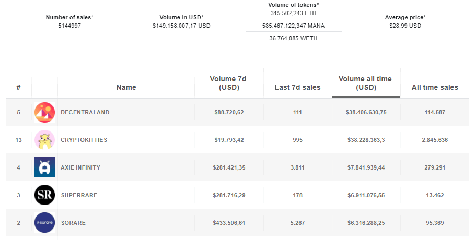Click the $28,99 USD average price
Screen dimensions: 475x240
click(x=406, y=26)
